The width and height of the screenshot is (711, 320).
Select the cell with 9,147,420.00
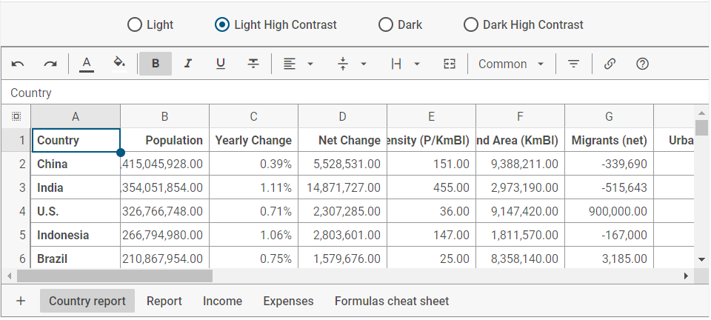(520, 211)
